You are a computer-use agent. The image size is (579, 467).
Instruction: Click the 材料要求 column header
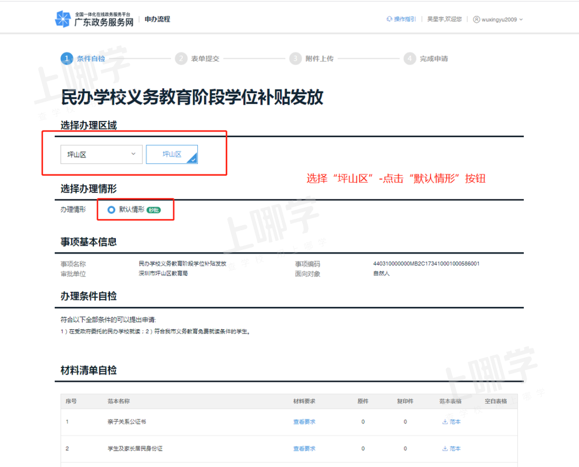304,401
